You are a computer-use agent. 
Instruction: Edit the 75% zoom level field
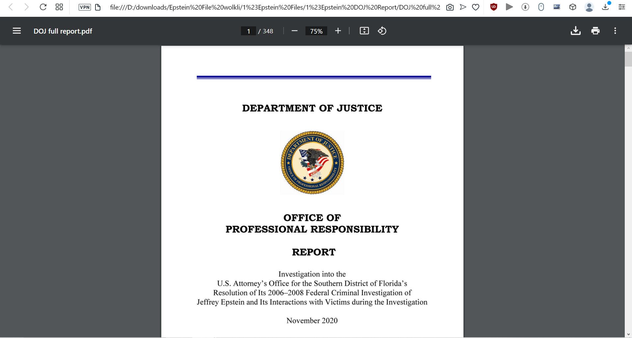[316, 31]
